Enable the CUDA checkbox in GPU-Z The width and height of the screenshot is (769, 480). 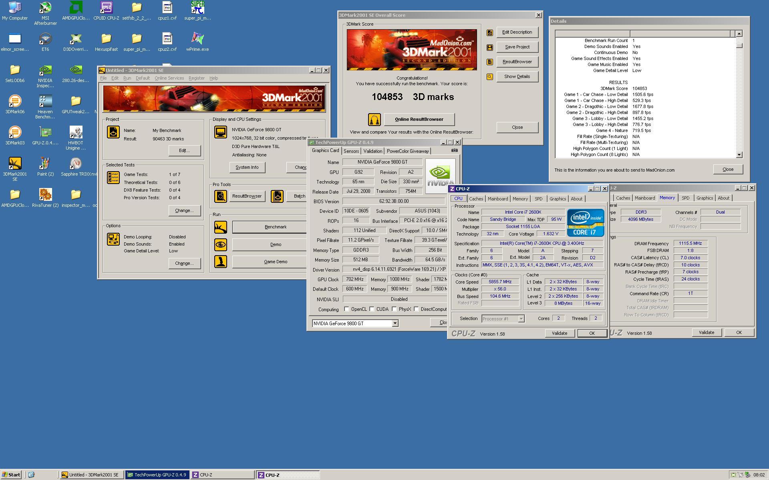coord(372,309)
